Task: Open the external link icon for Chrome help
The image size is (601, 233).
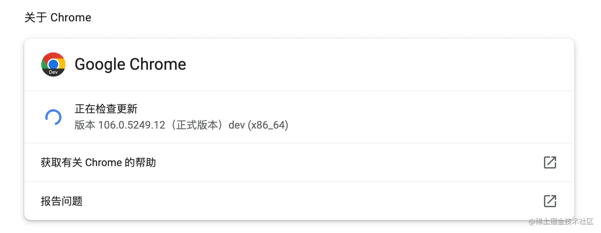Action: [550, 162]
